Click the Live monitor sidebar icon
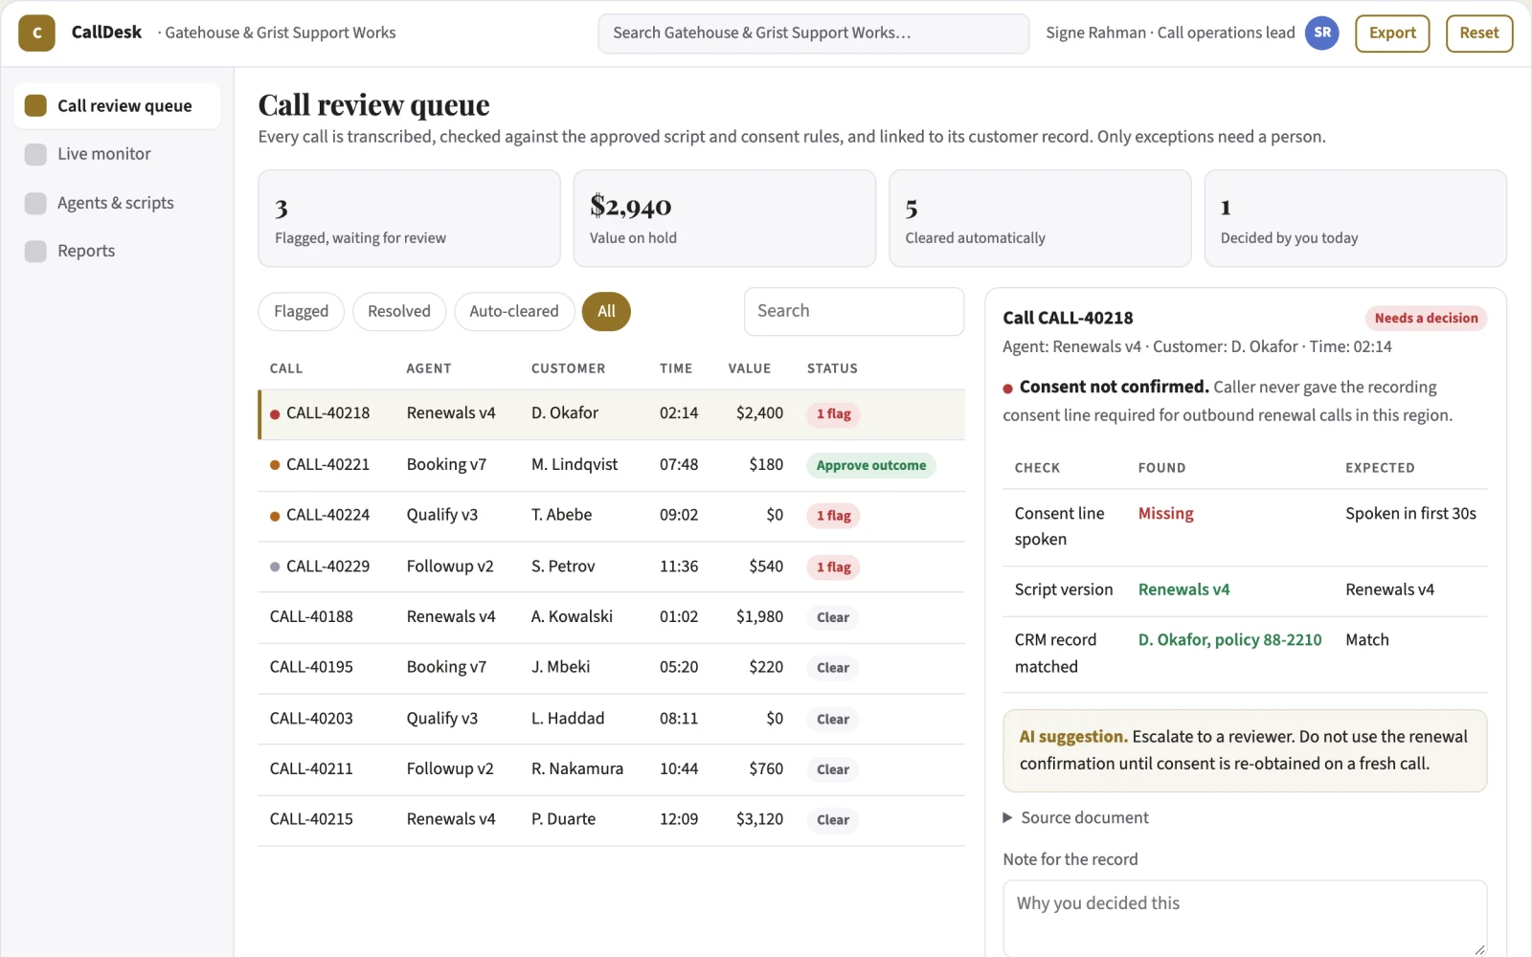The height and width of the screenshot is (957, 1532). click(35, 154)
